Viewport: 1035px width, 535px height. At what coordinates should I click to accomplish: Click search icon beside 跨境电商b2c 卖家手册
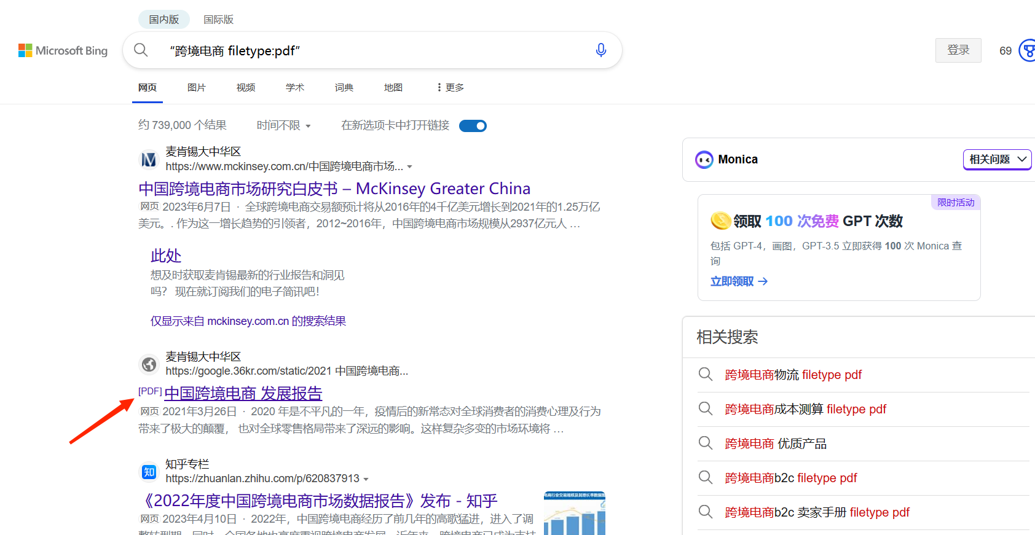pyautogui.click(x=706, y=512)
